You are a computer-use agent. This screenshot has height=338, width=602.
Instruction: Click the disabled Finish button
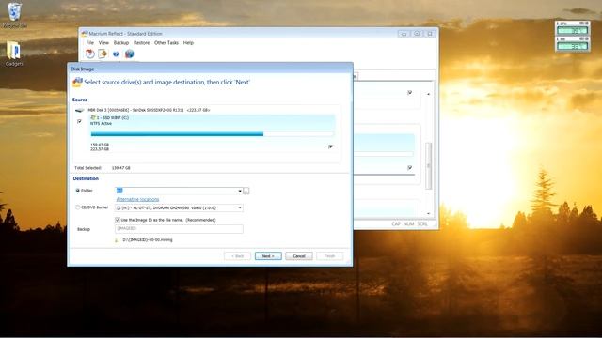pyautogui.click(x=329, y=256)
